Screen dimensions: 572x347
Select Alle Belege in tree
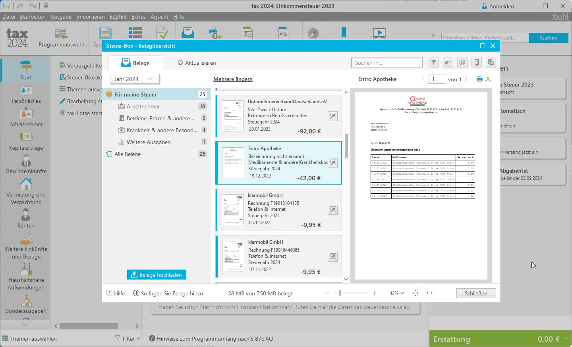coord(157,154)
